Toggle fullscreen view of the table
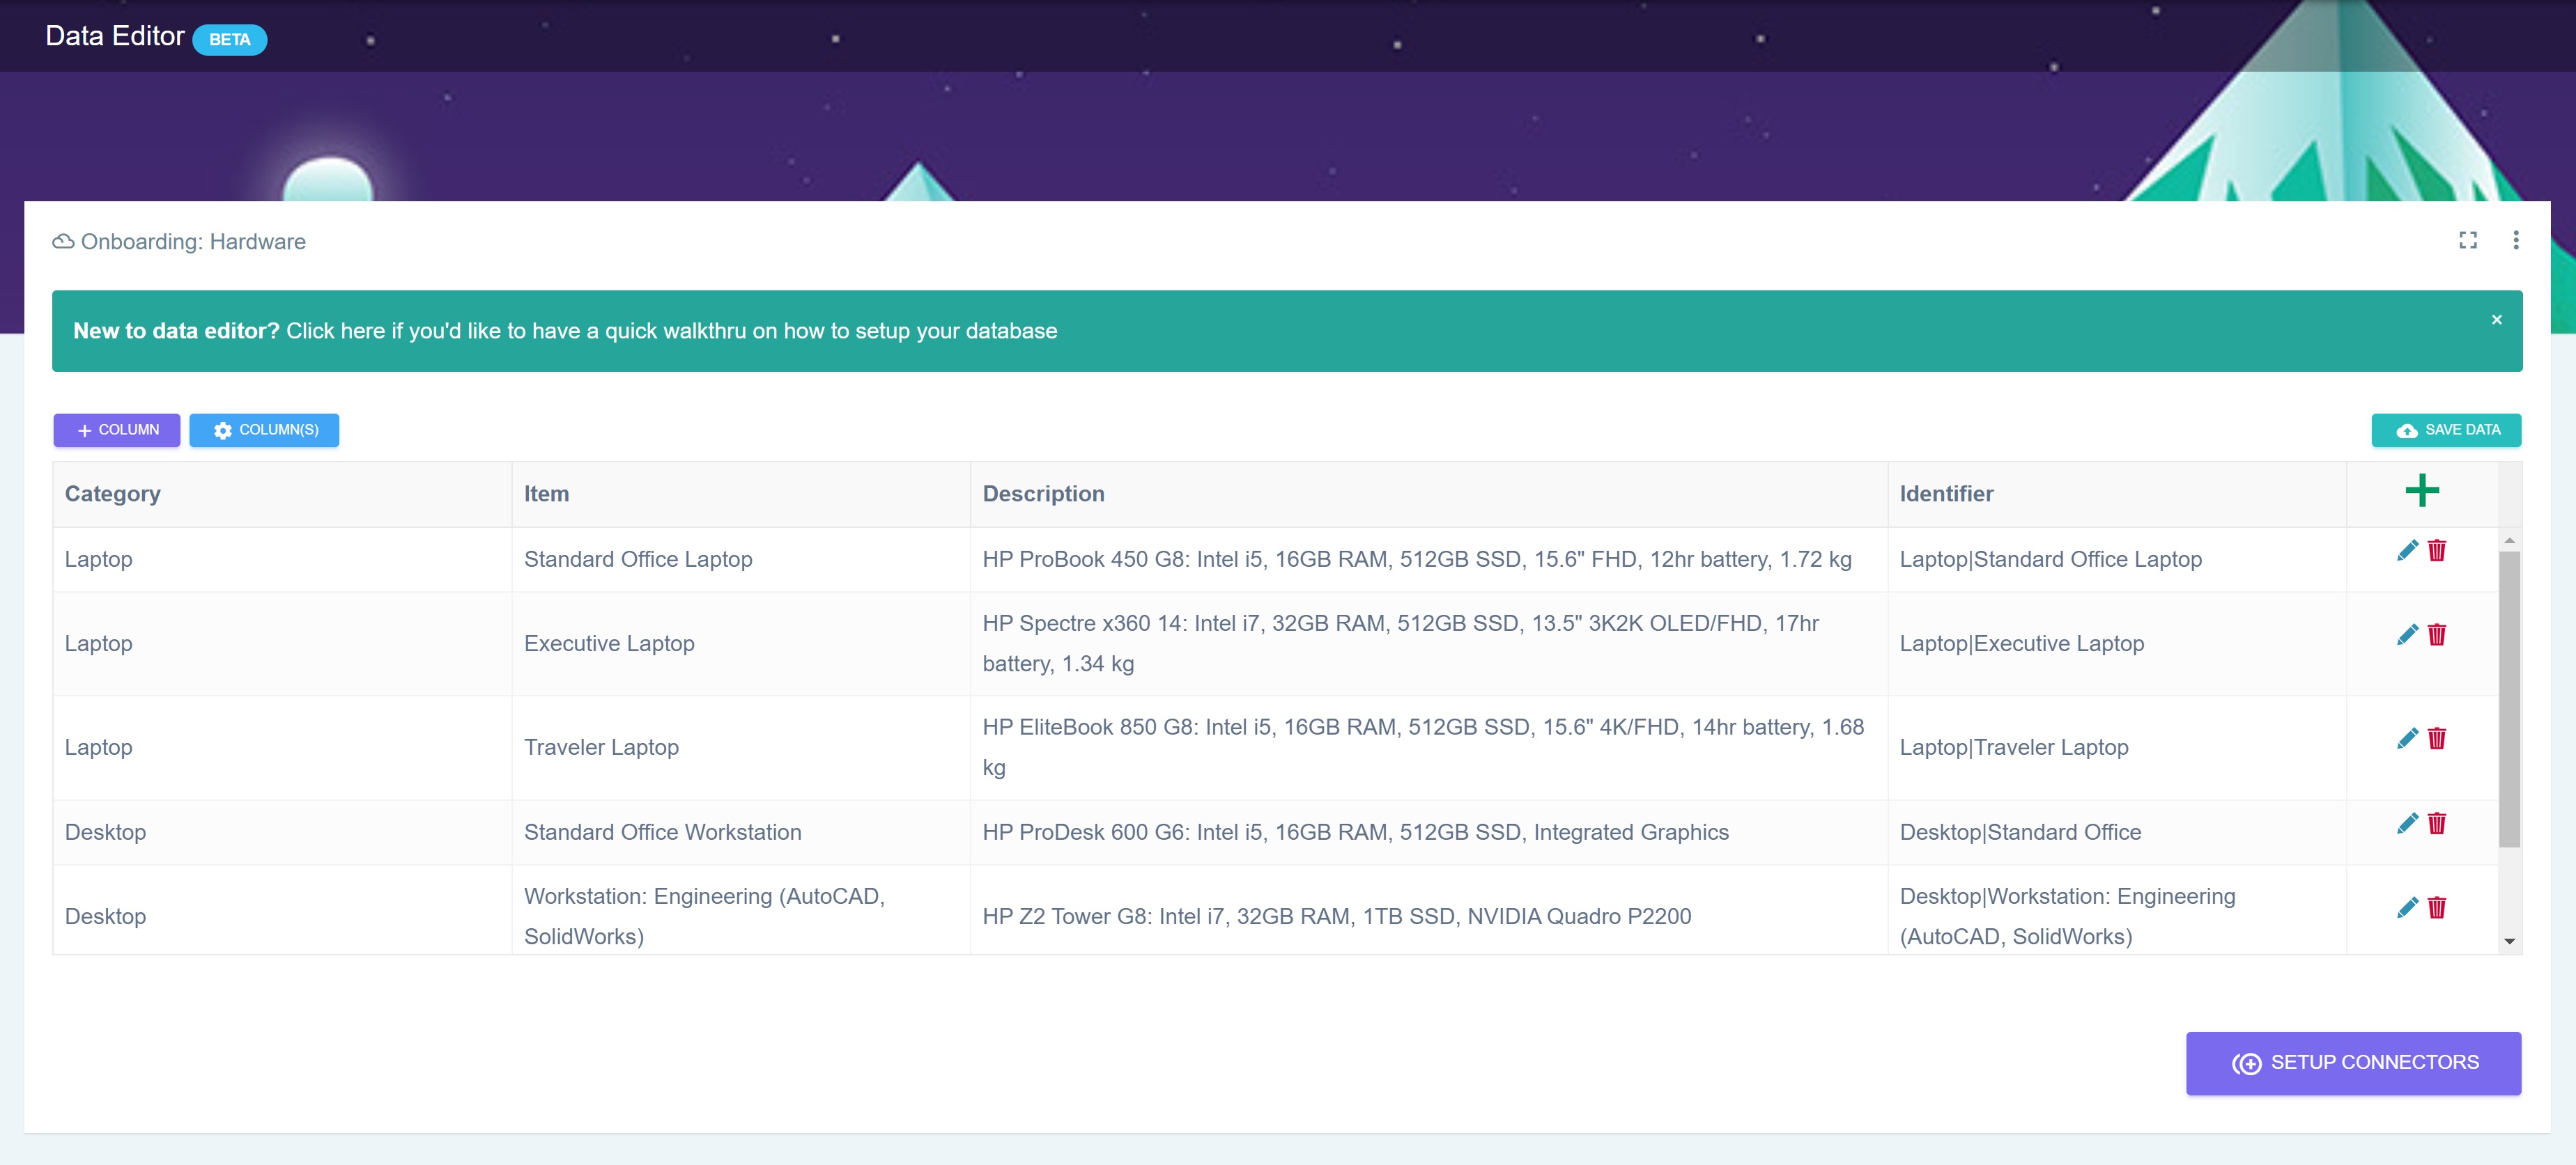This screenshot has height=1165, width=2576. (x=2467, y=241)
